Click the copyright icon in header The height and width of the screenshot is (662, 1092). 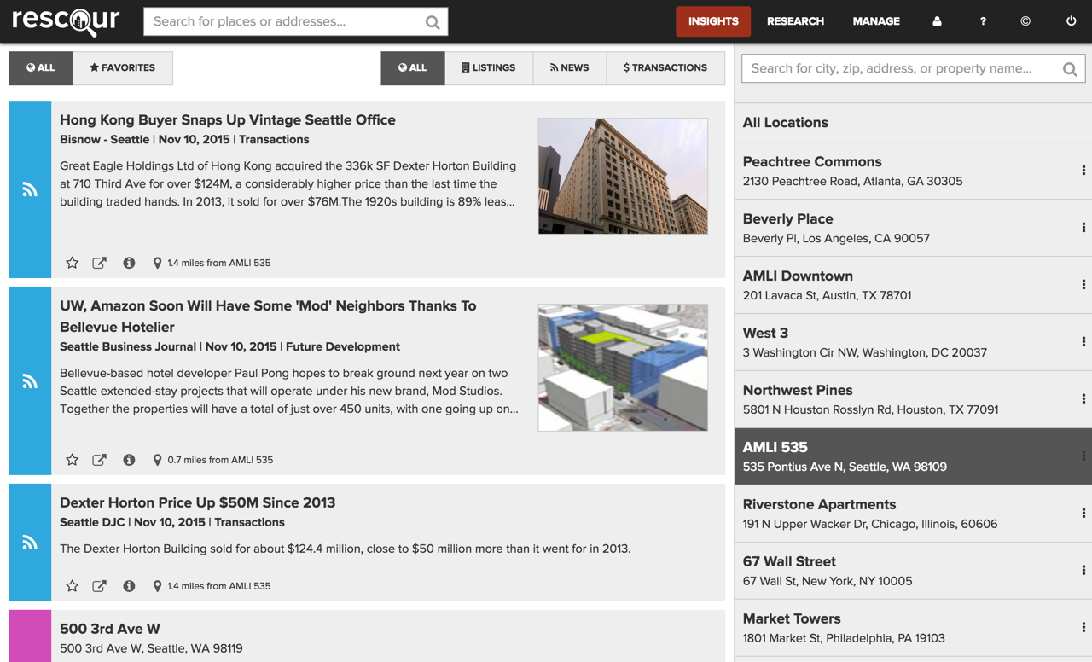[1025, 21]
